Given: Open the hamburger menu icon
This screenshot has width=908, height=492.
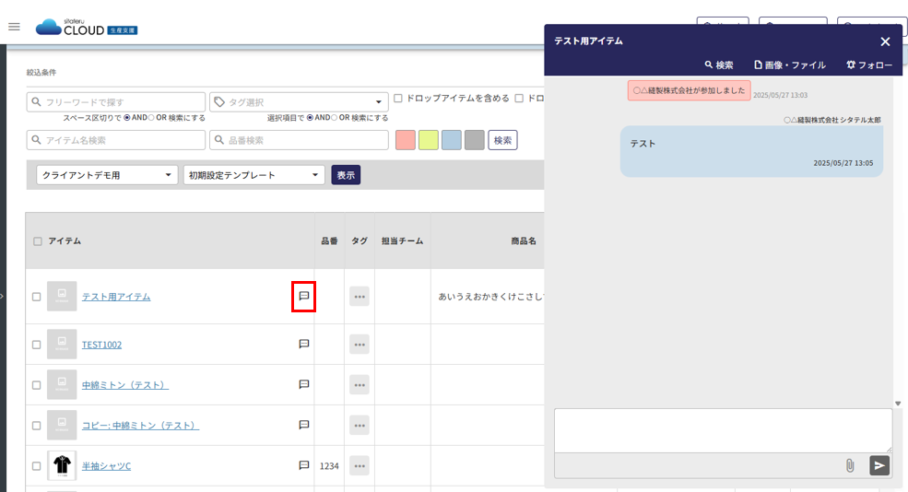Looking at the screenshot, I should [x=14, y=27].
